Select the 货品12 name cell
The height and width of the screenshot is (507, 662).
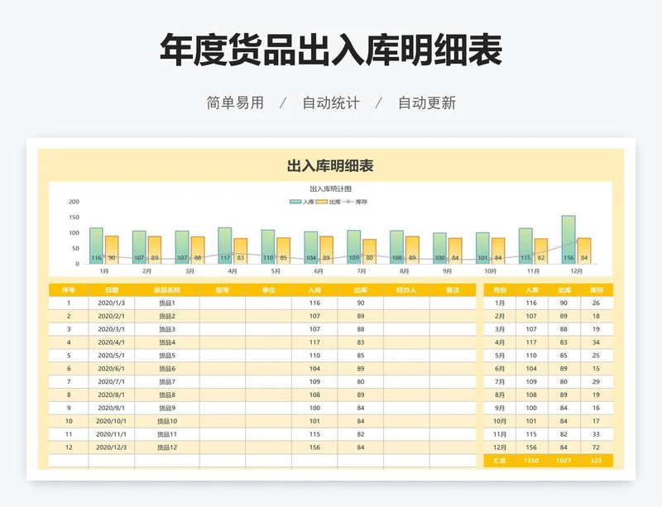(166, 447)
